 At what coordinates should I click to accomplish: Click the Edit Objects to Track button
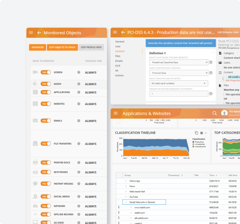pos(62,47)
